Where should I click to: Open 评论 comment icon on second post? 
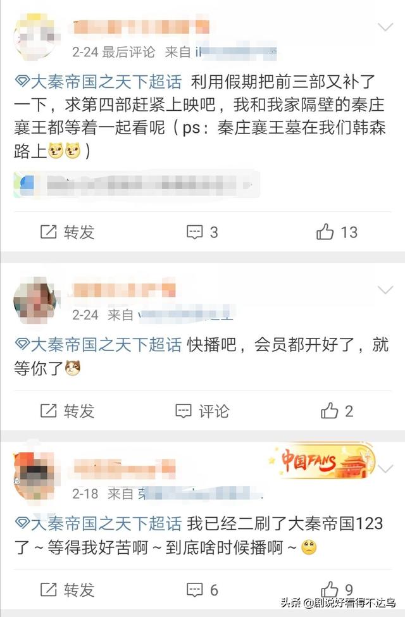click(184, 411)
